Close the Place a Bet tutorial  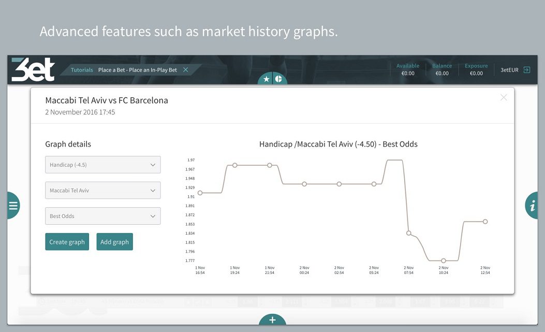[186, 69]
